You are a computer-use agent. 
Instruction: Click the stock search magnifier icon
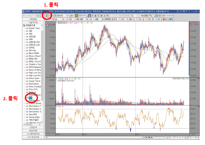[69, 16]
